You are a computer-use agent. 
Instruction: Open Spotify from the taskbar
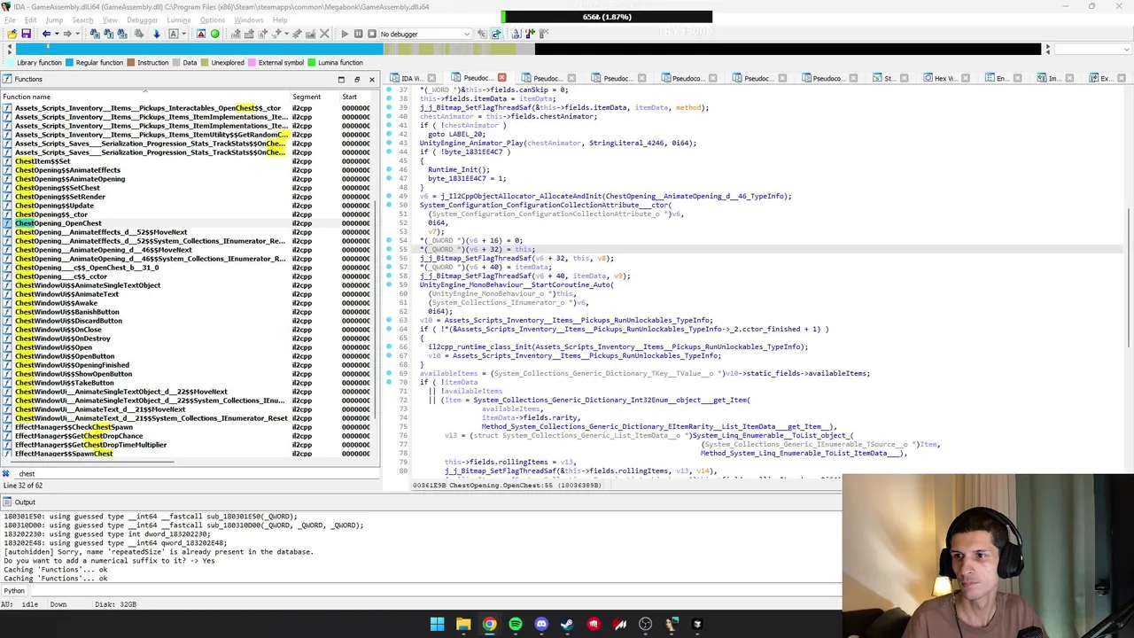[x=516, y=624]
